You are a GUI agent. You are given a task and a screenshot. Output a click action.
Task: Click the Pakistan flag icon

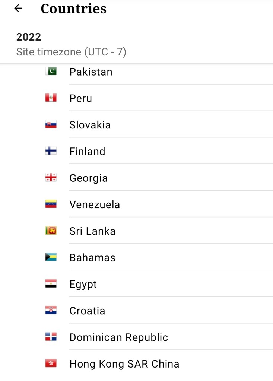[x=51, y=71]
